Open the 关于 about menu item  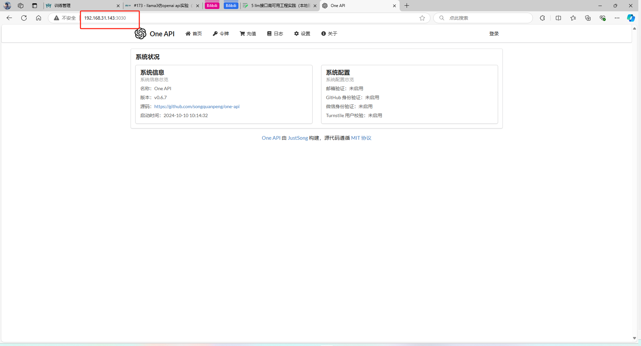(x=329, y=34)
